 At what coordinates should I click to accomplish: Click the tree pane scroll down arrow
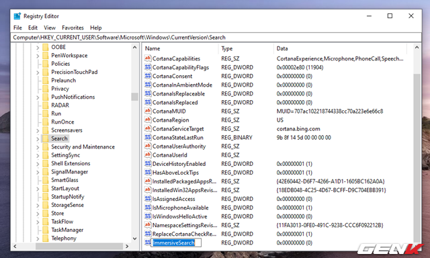click(134, 239)
